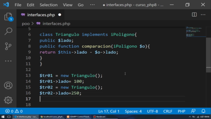
Task: Click the feedback icon in status bar
Action: tap(193, 111)
